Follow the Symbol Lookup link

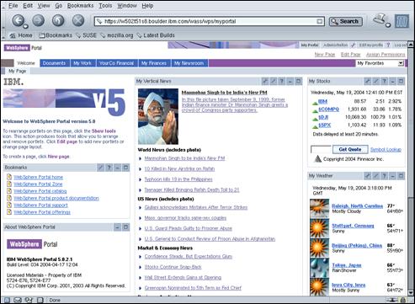point(386,150)
